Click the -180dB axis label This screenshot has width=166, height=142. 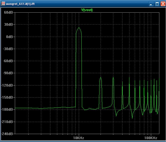pos(7,110)
